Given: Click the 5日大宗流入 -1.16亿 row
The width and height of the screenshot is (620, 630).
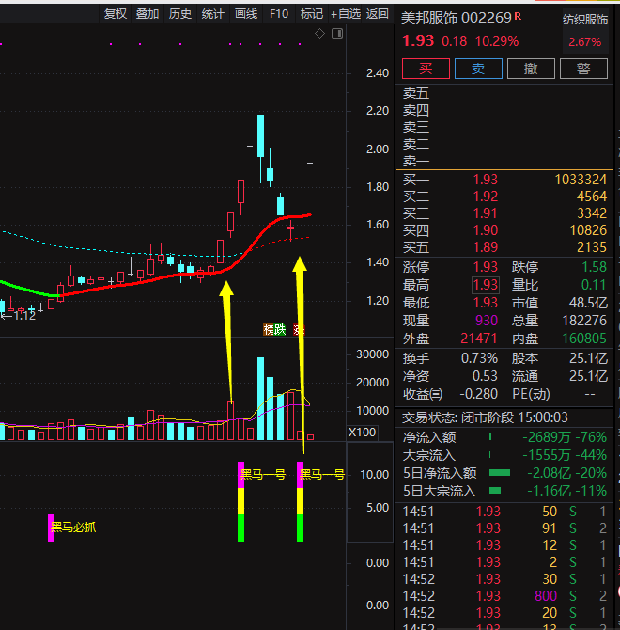Looking at the screenshot, I should tap(504, 491).
